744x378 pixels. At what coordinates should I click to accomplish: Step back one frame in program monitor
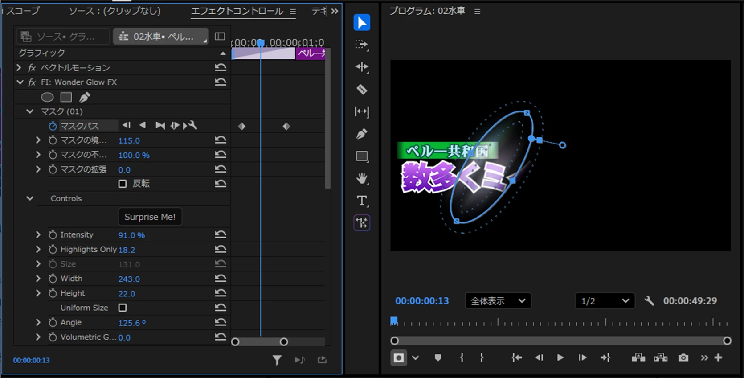539,357
